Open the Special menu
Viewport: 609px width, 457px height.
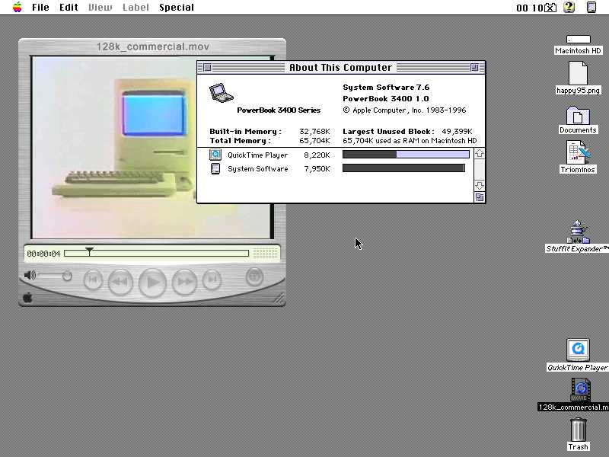coord(177,8)
